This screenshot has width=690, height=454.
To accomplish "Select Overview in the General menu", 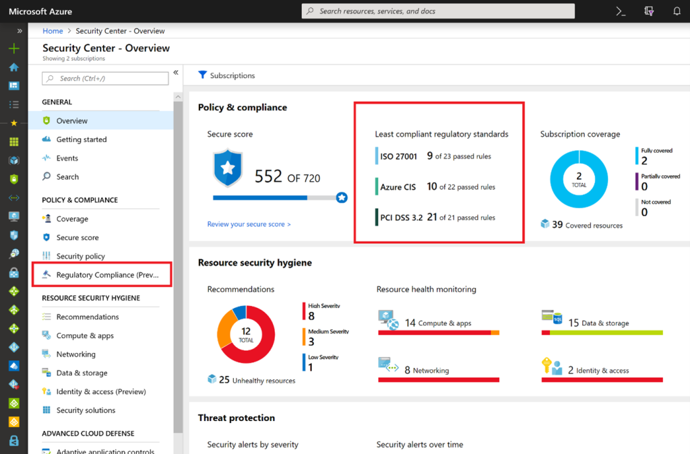I will click(x=101, y=121).
